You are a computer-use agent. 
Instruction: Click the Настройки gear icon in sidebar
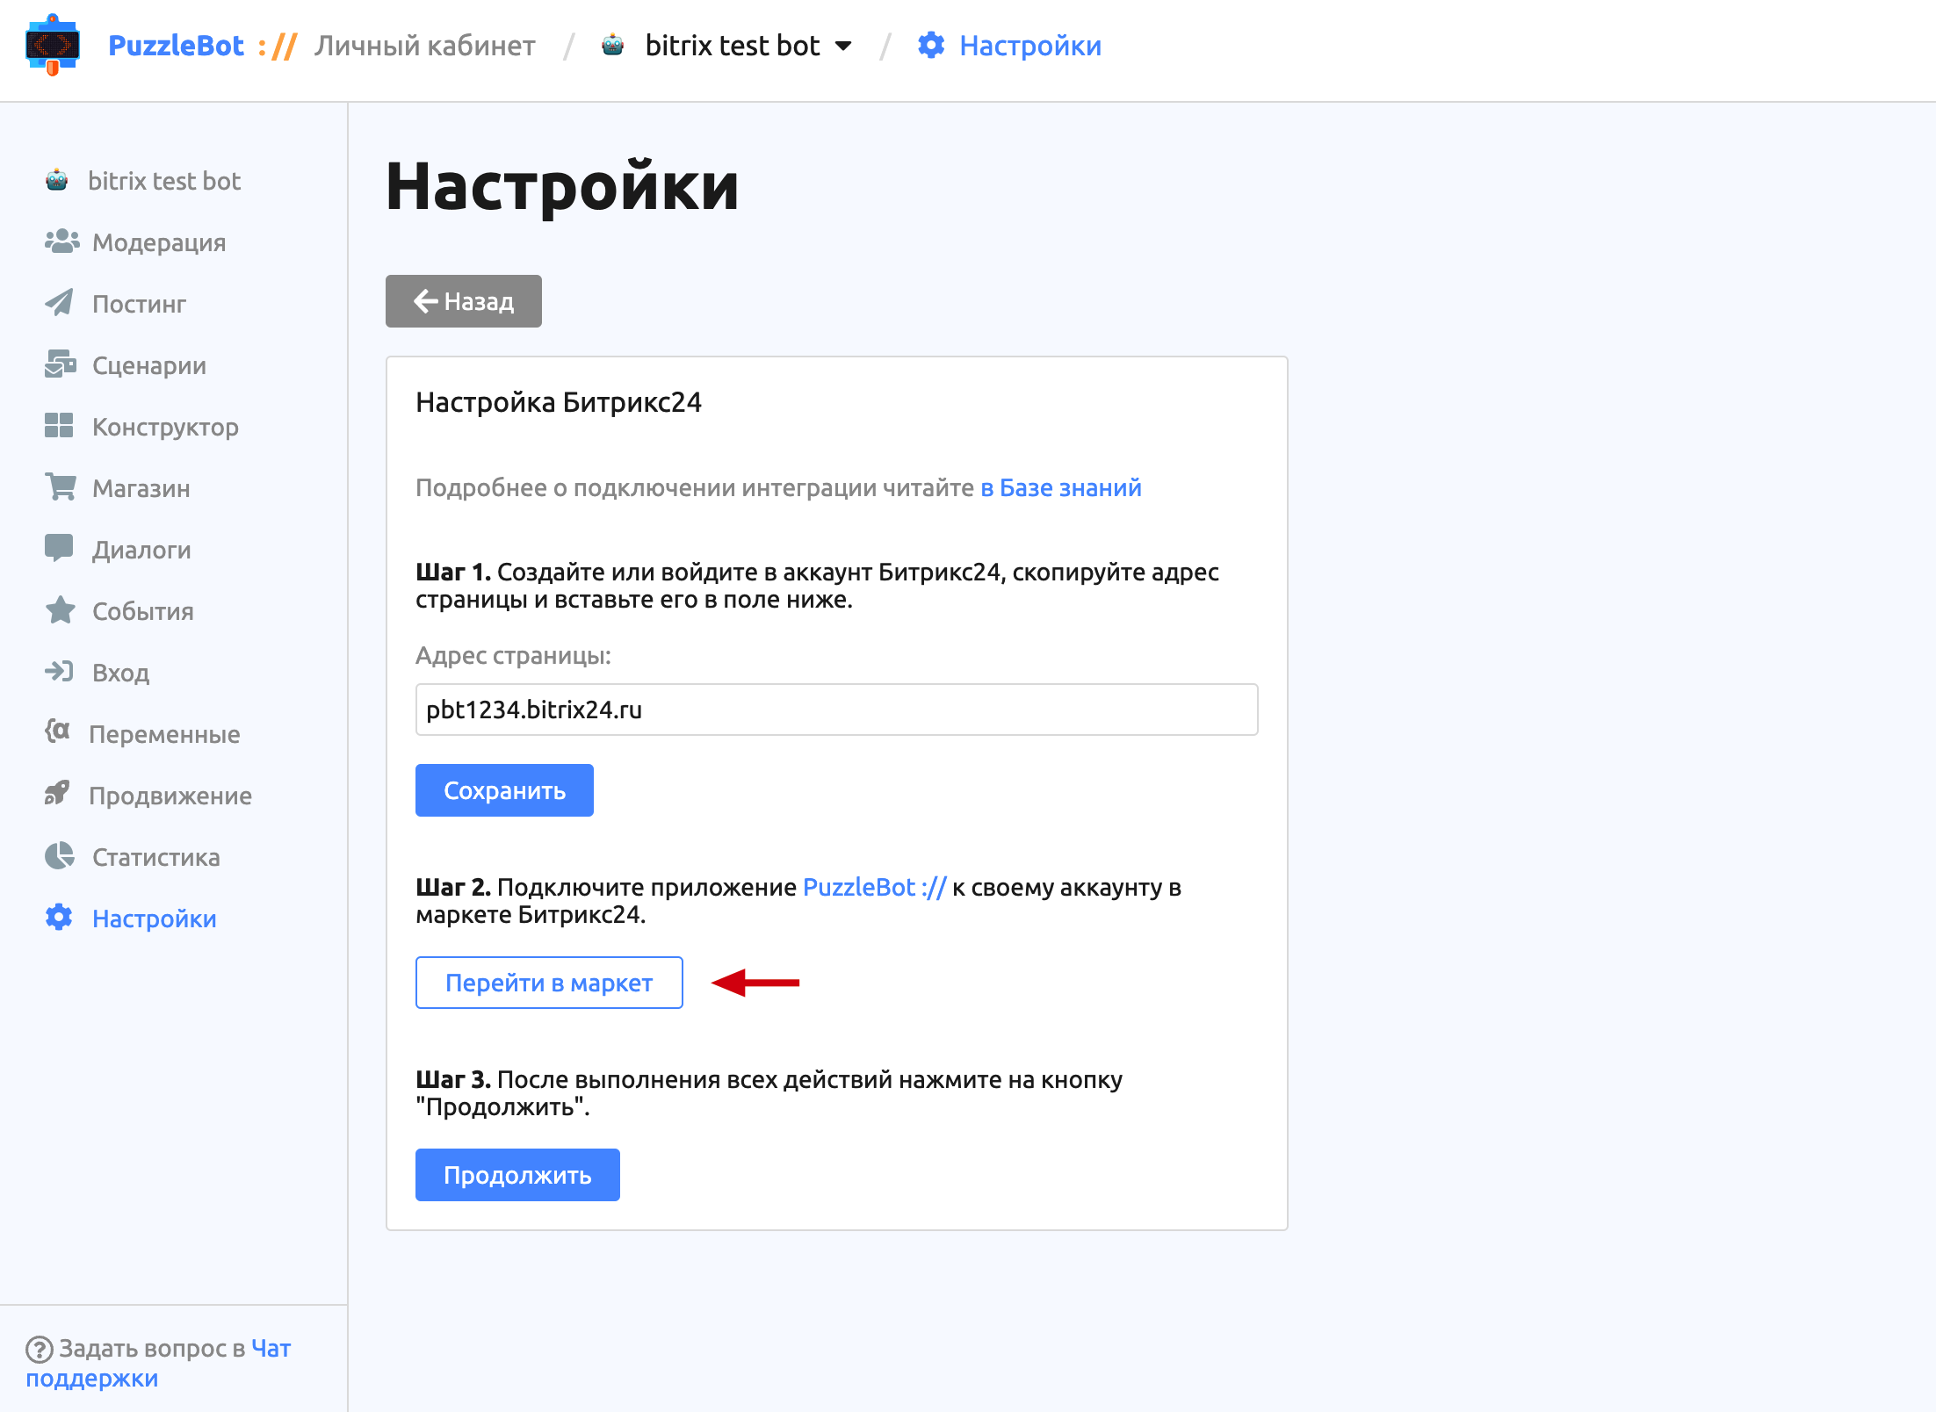pos(59,918)
